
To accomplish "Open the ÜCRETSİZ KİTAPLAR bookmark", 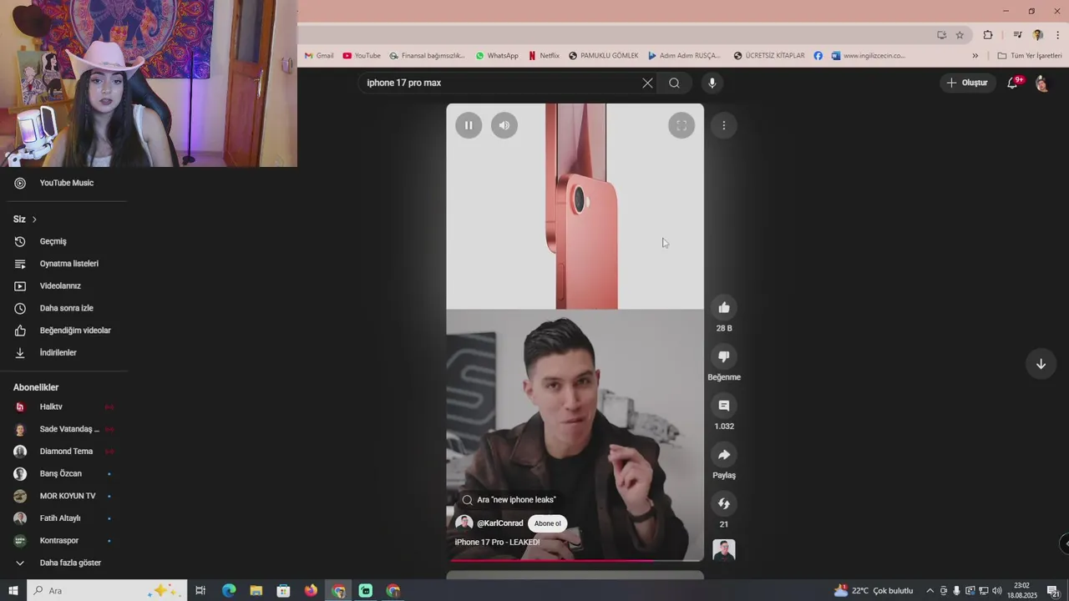I will pos(769,56).
